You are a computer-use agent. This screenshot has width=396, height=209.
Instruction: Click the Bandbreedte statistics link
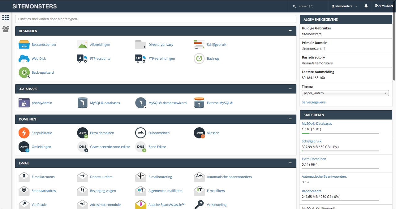click(x=312, y=191)
